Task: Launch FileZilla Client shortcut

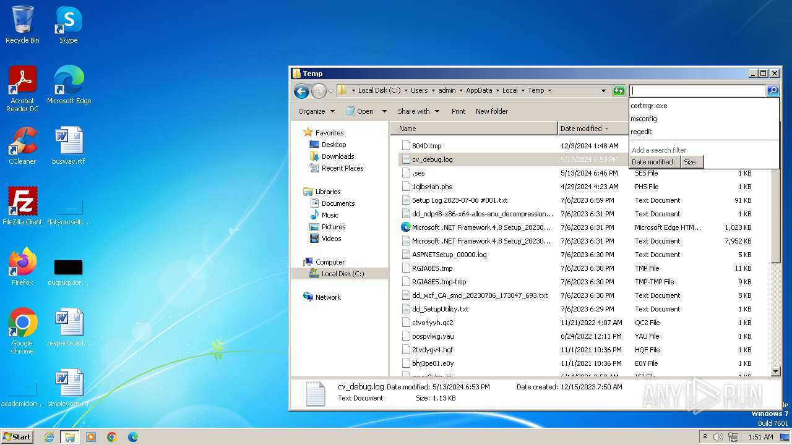Action: coord(22,206)
